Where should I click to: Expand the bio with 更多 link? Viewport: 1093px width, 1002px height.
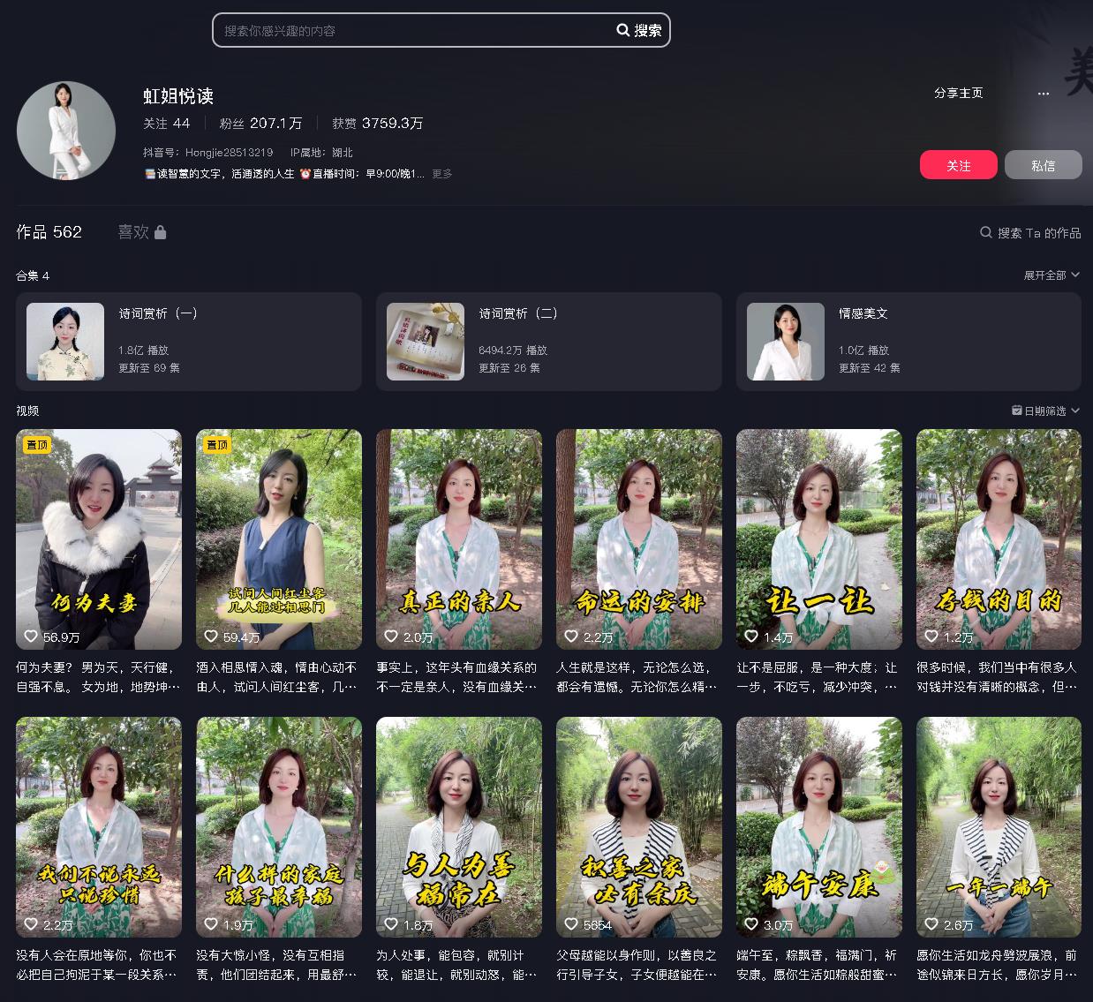[x=441, y=174]
